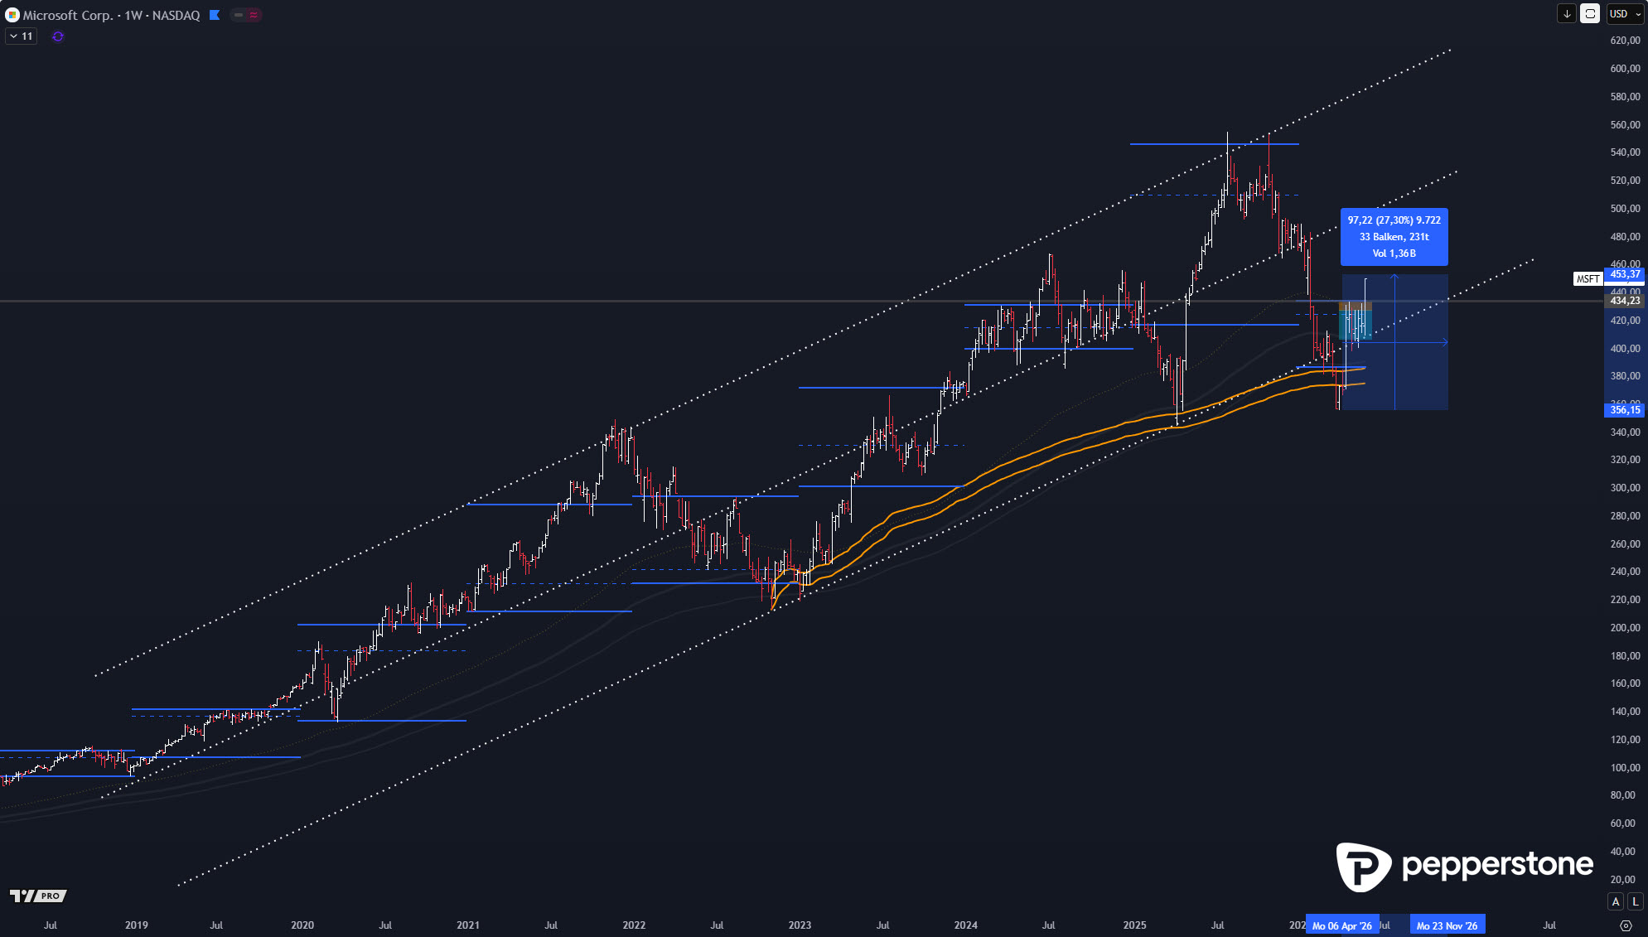Click the Mo 23 Nov '26 date marker
Image resolution: width=1648 pixels, height=937 pixels.
pos(1447,925)
